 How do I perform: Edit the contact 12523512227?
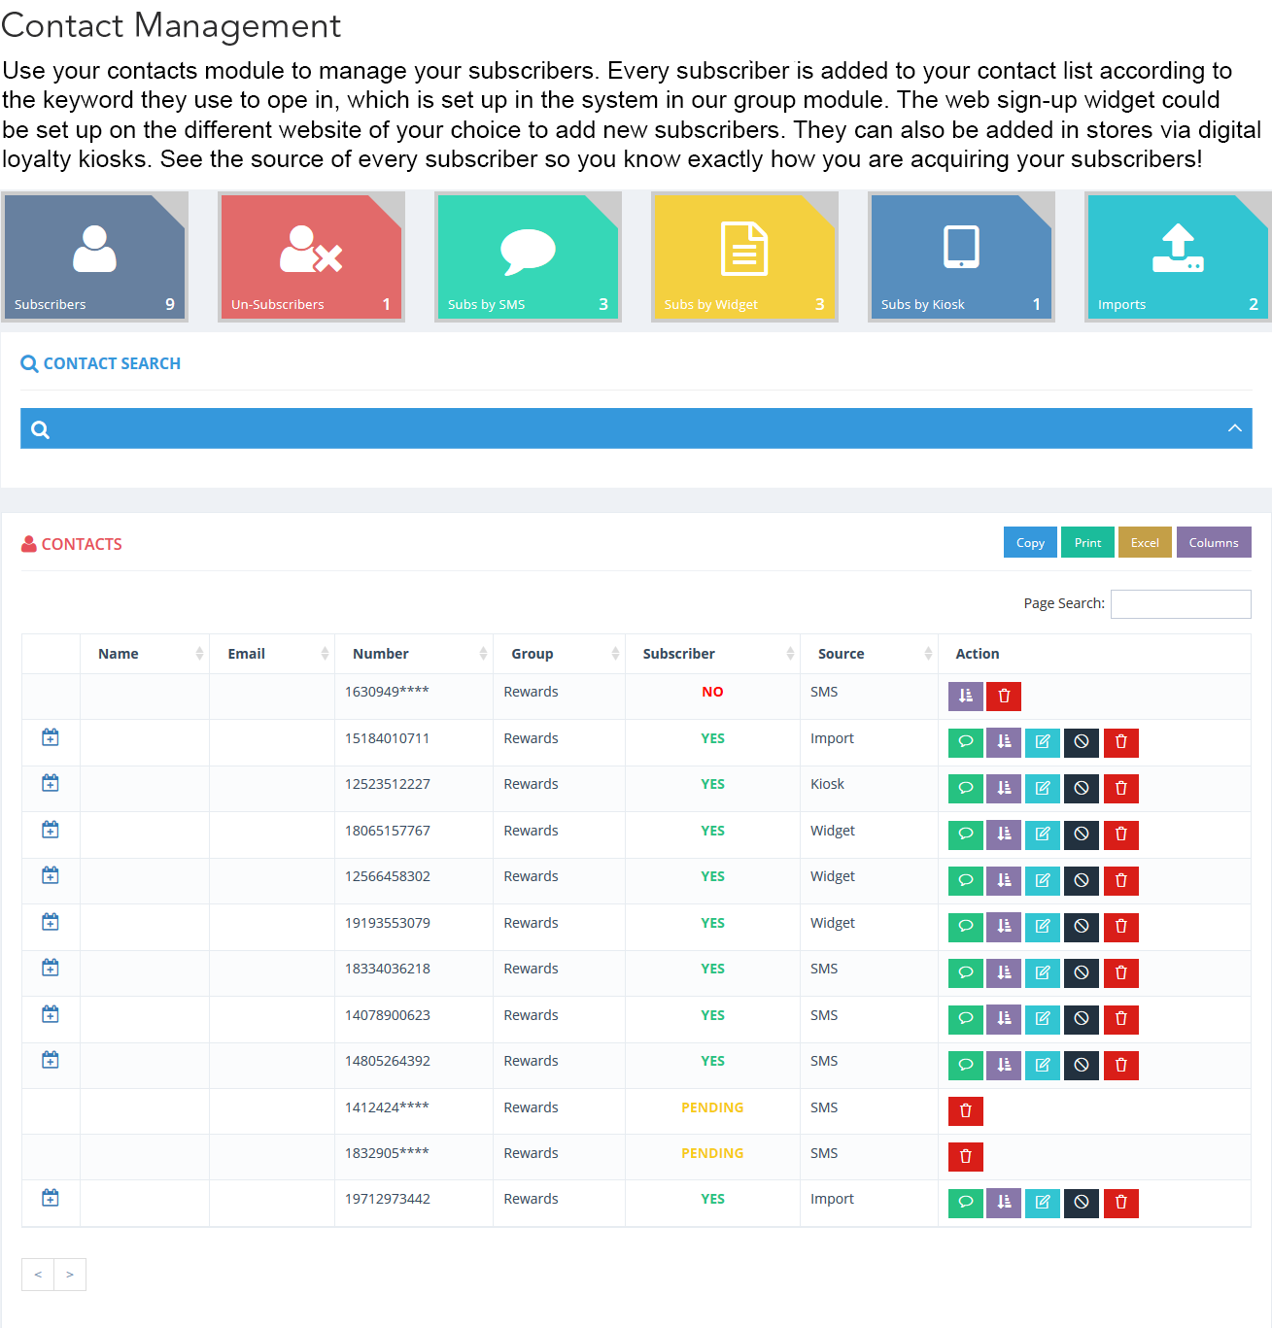point(1042,788)
